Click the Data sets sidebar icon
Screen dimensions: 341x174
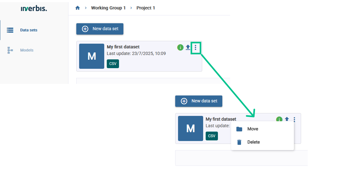(x=10, y=30)
